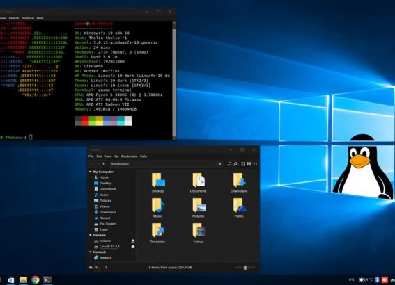Screen dimensions: 395x285
Task: Click the Bluetooth icon in system tray
Action: coord(378,279)
